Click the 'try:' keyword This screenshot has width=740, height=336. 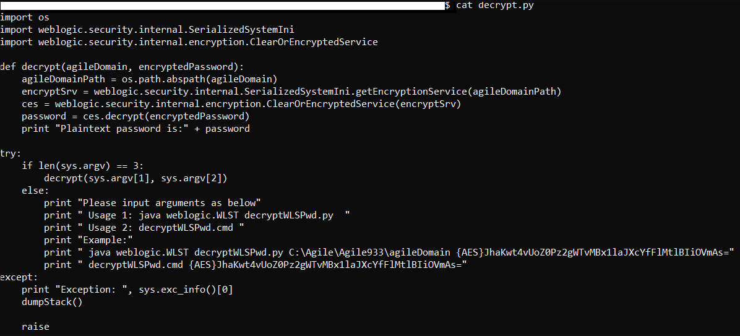11,153
